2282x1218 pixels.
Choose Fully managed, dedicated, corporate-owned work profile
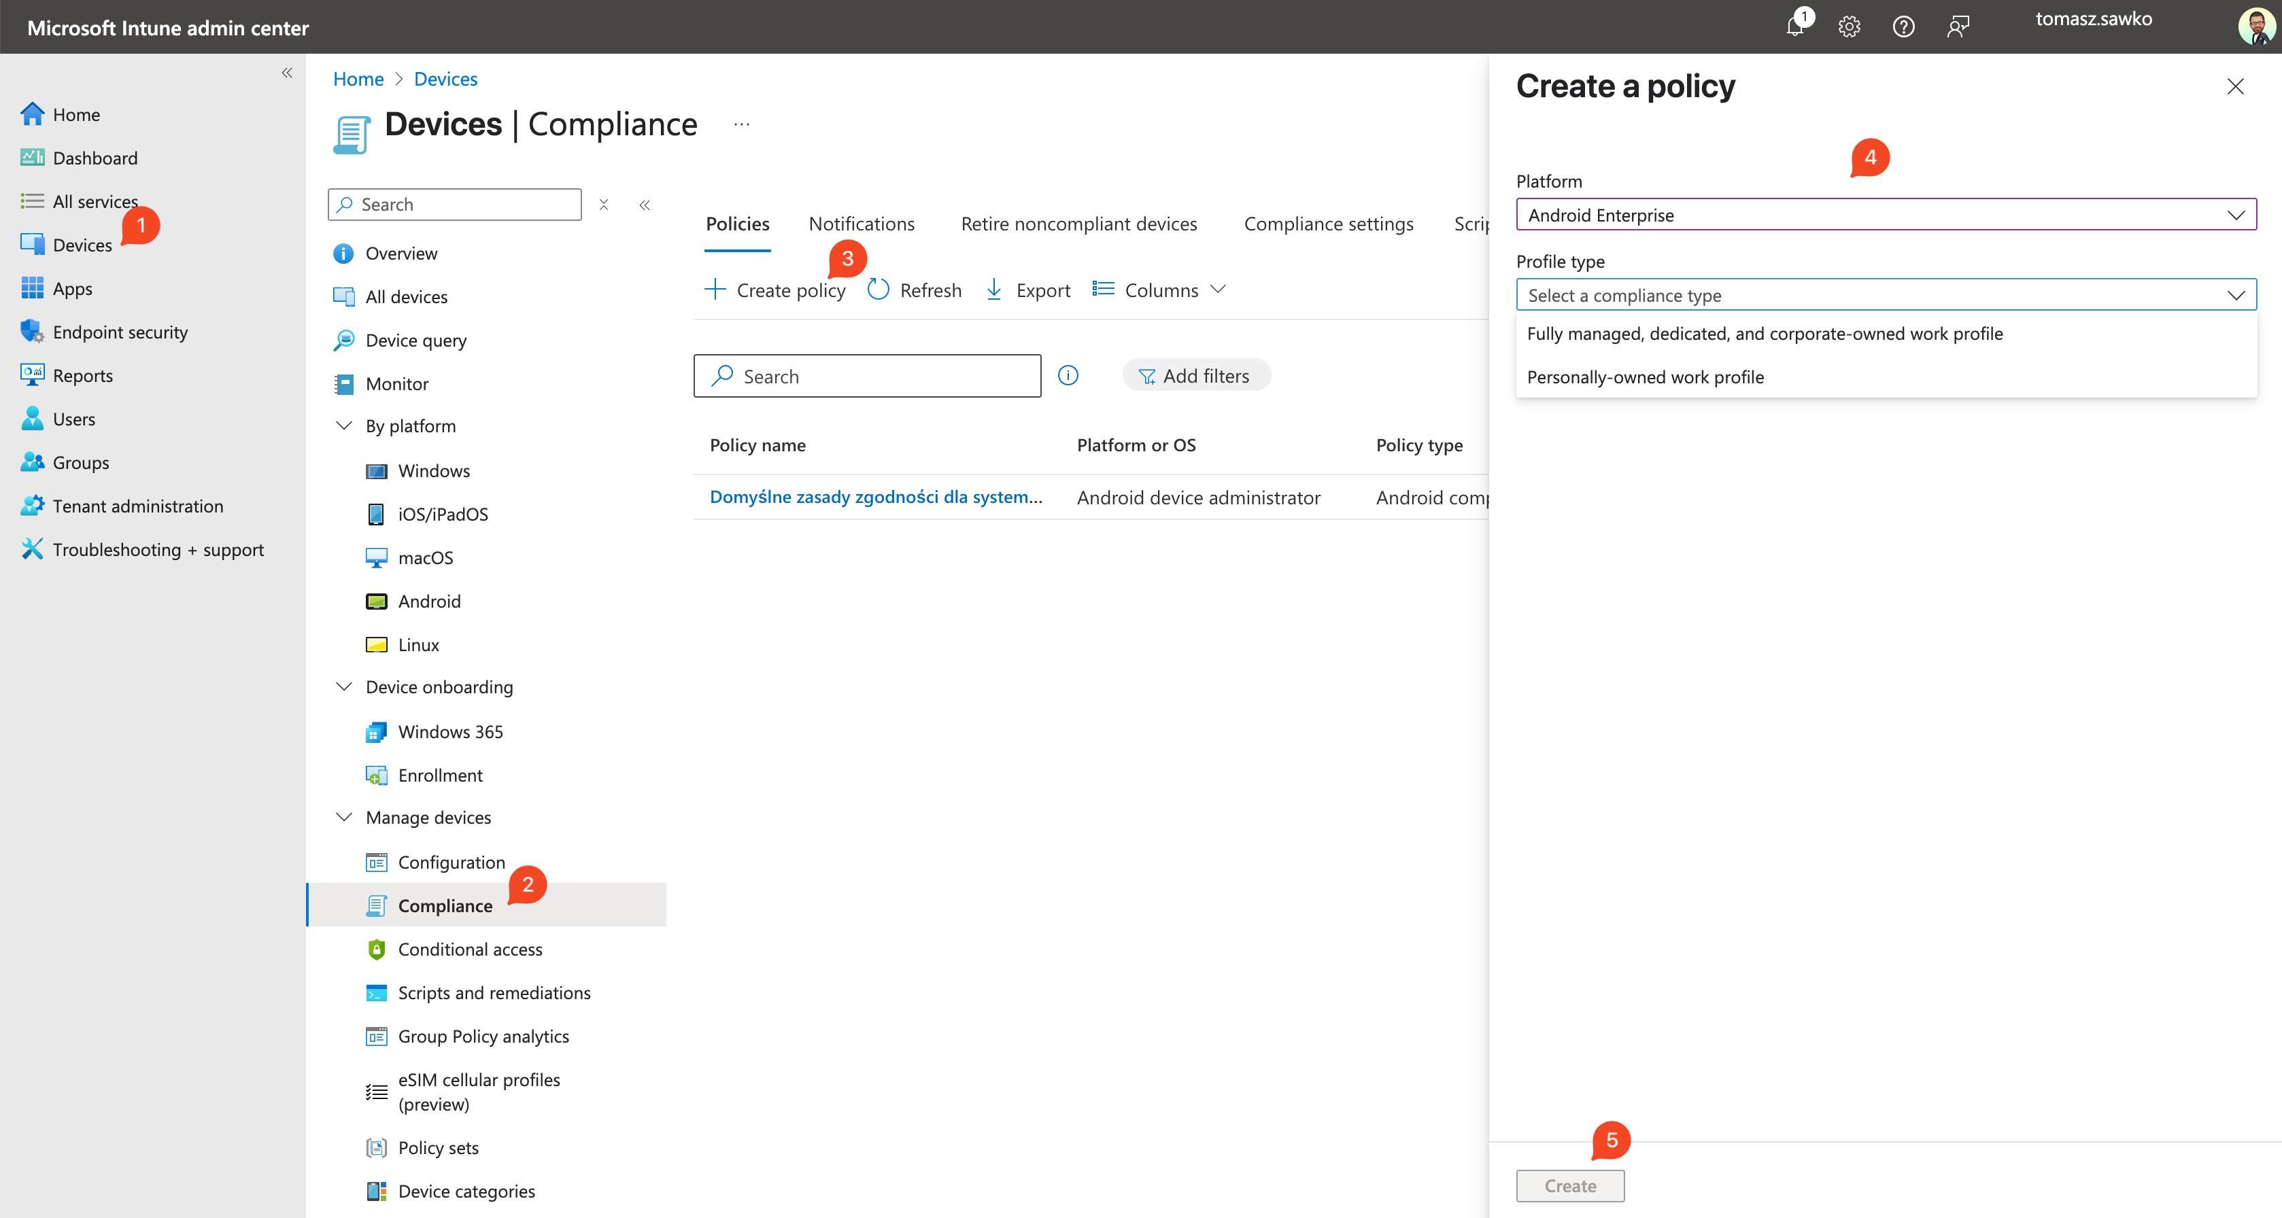click(x=1886, y=333)
